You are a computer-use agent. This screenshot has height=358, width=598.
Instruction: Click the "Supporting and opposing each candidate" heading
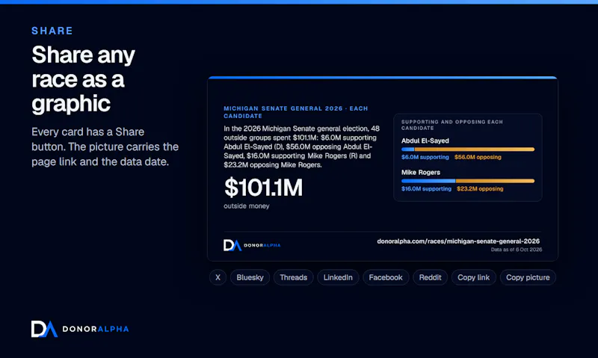click(452, 125)
